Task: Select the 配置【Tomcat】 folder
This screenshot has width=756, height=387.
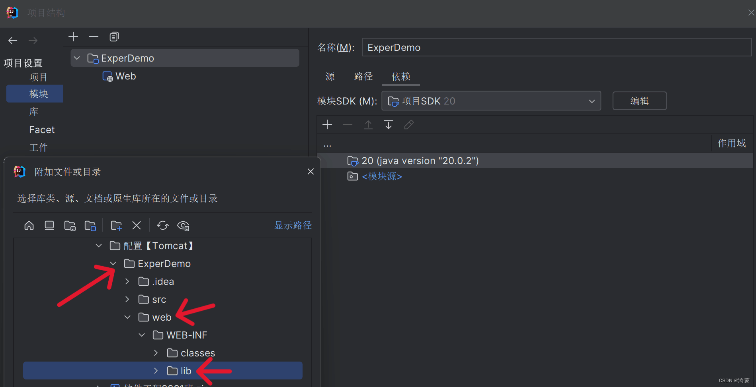Action: point(152,246)
